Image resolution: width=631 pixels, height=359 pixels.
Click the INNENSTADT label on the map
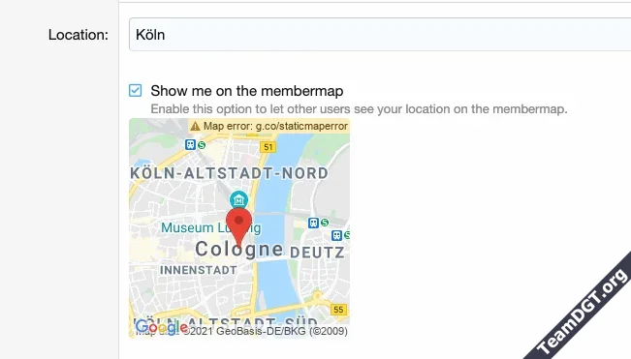pos(199,270)
